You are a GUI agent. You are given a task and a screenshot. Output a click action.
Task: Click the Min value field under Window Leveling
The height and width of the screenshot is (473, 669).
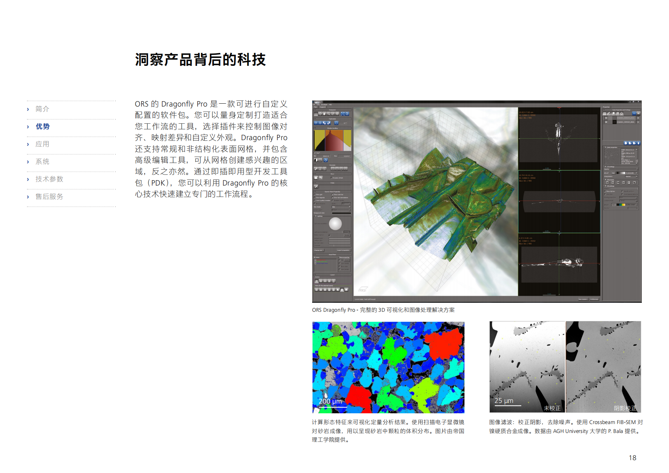pyautogui.click(x=324, y=156)
